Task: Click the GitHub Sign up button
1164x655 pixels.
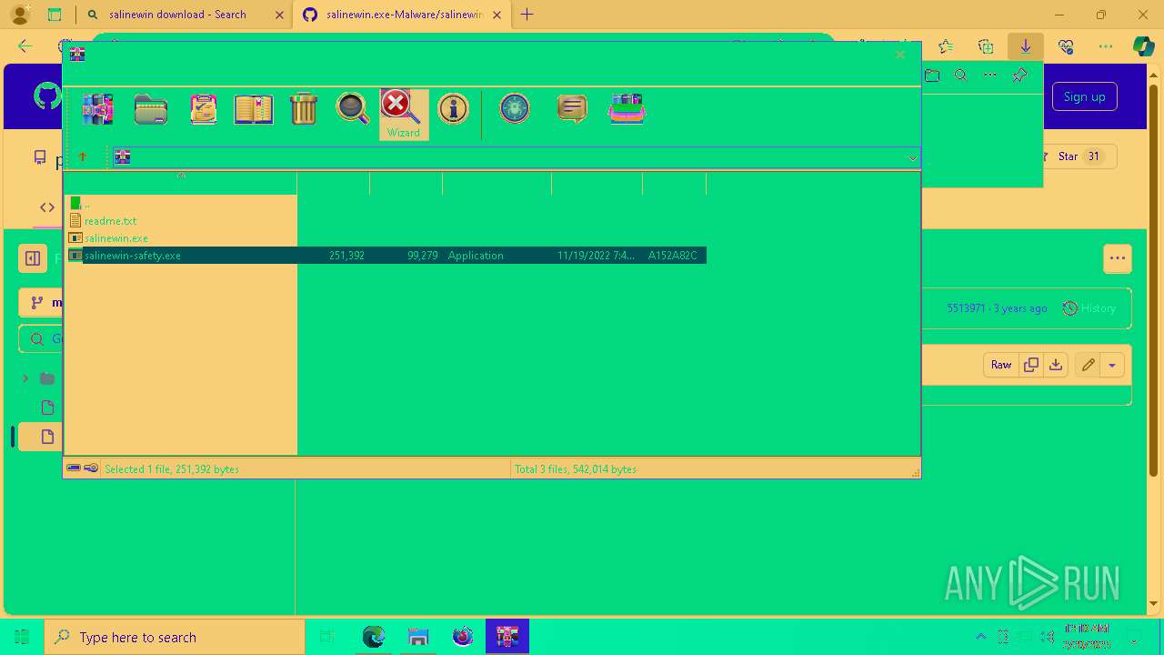Action: coord(1084,96)
